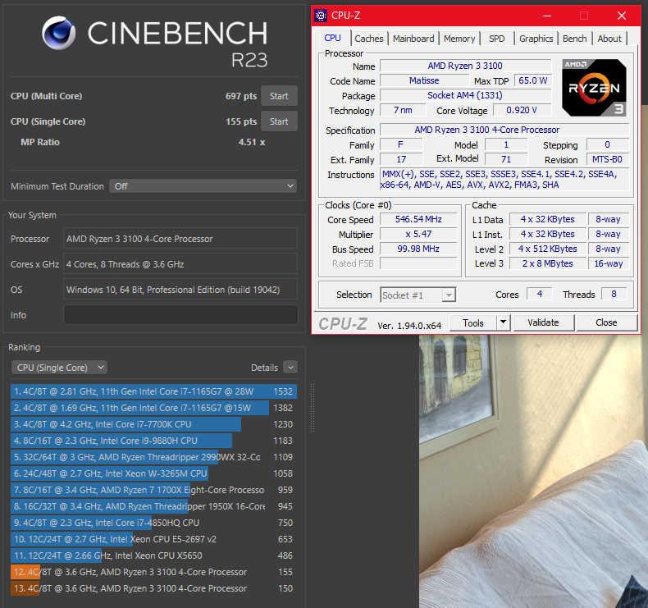Click the Code Name value Matisse
Viewport: 648px width, 608px height.
(x=424, y=80)
